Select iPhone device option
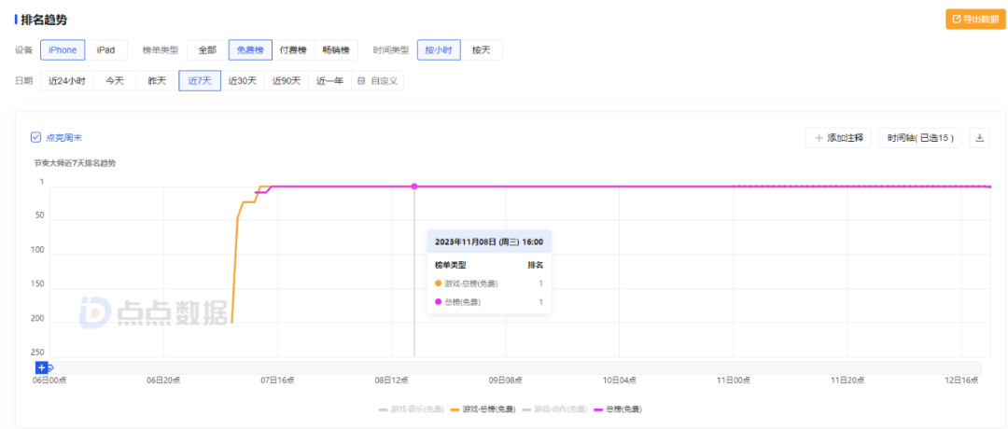 pyautogui.click(x=63, y=50)
